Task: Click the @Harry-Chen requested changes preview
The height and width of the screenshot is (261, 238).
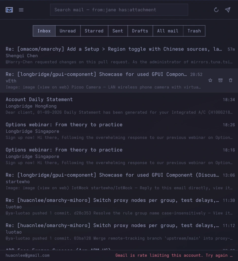Action: tap(119, 62)
